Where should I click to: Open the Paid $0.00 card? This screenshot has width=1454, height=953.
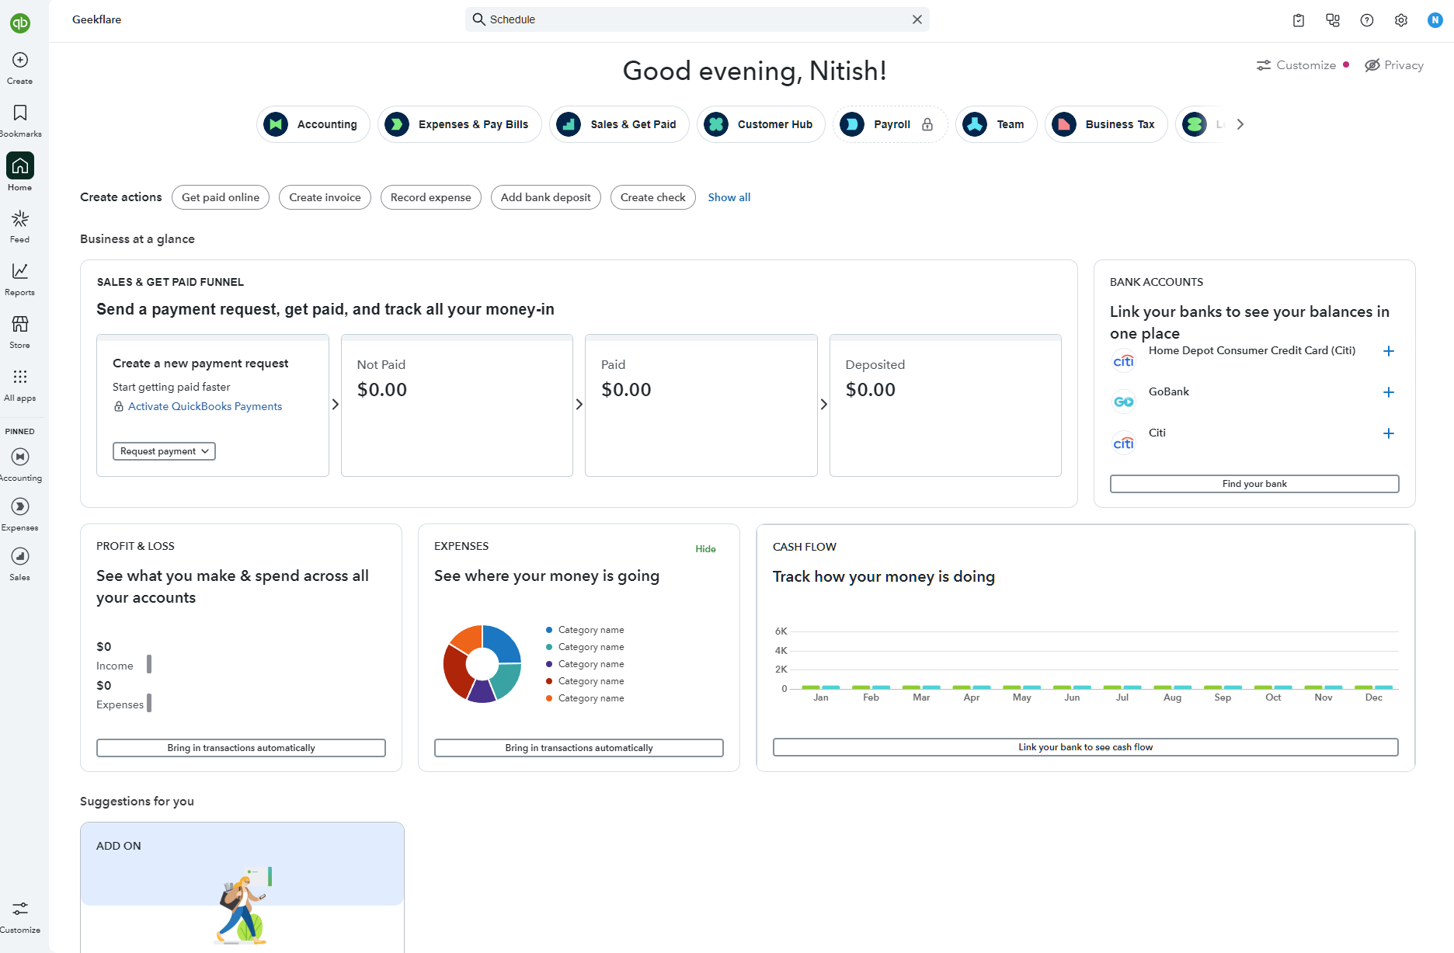pyautogui.click(x=701, y=405)
